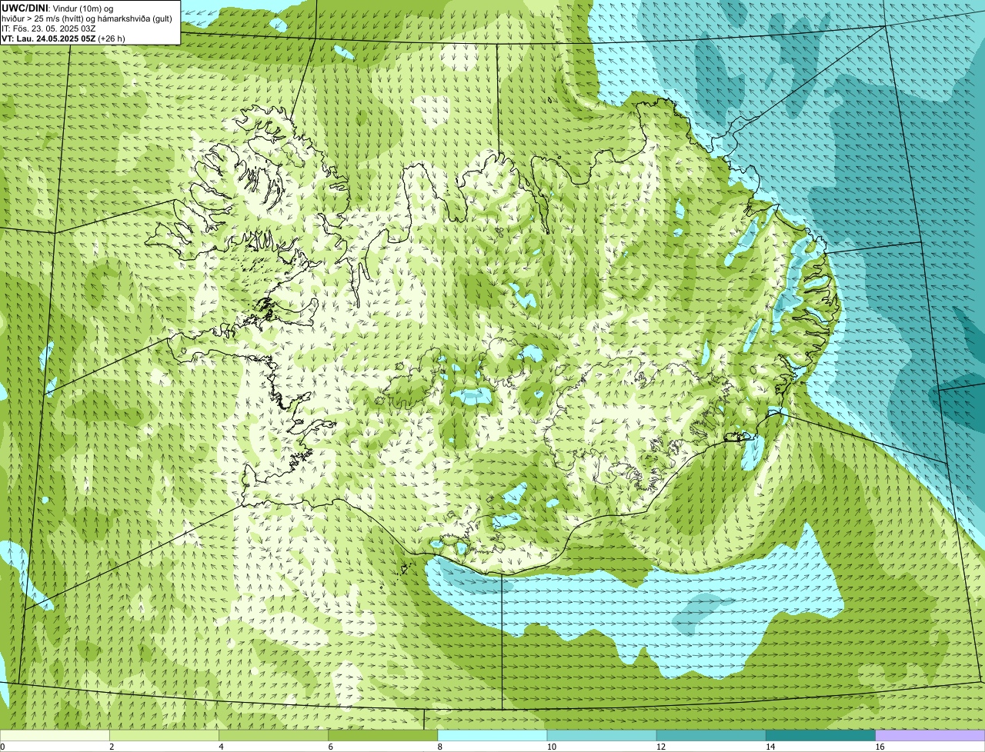Screen dimensions: 985x752
Task: Click the '2' label on the legend scale
Action: pyautogui.click(x=112, y=747)
